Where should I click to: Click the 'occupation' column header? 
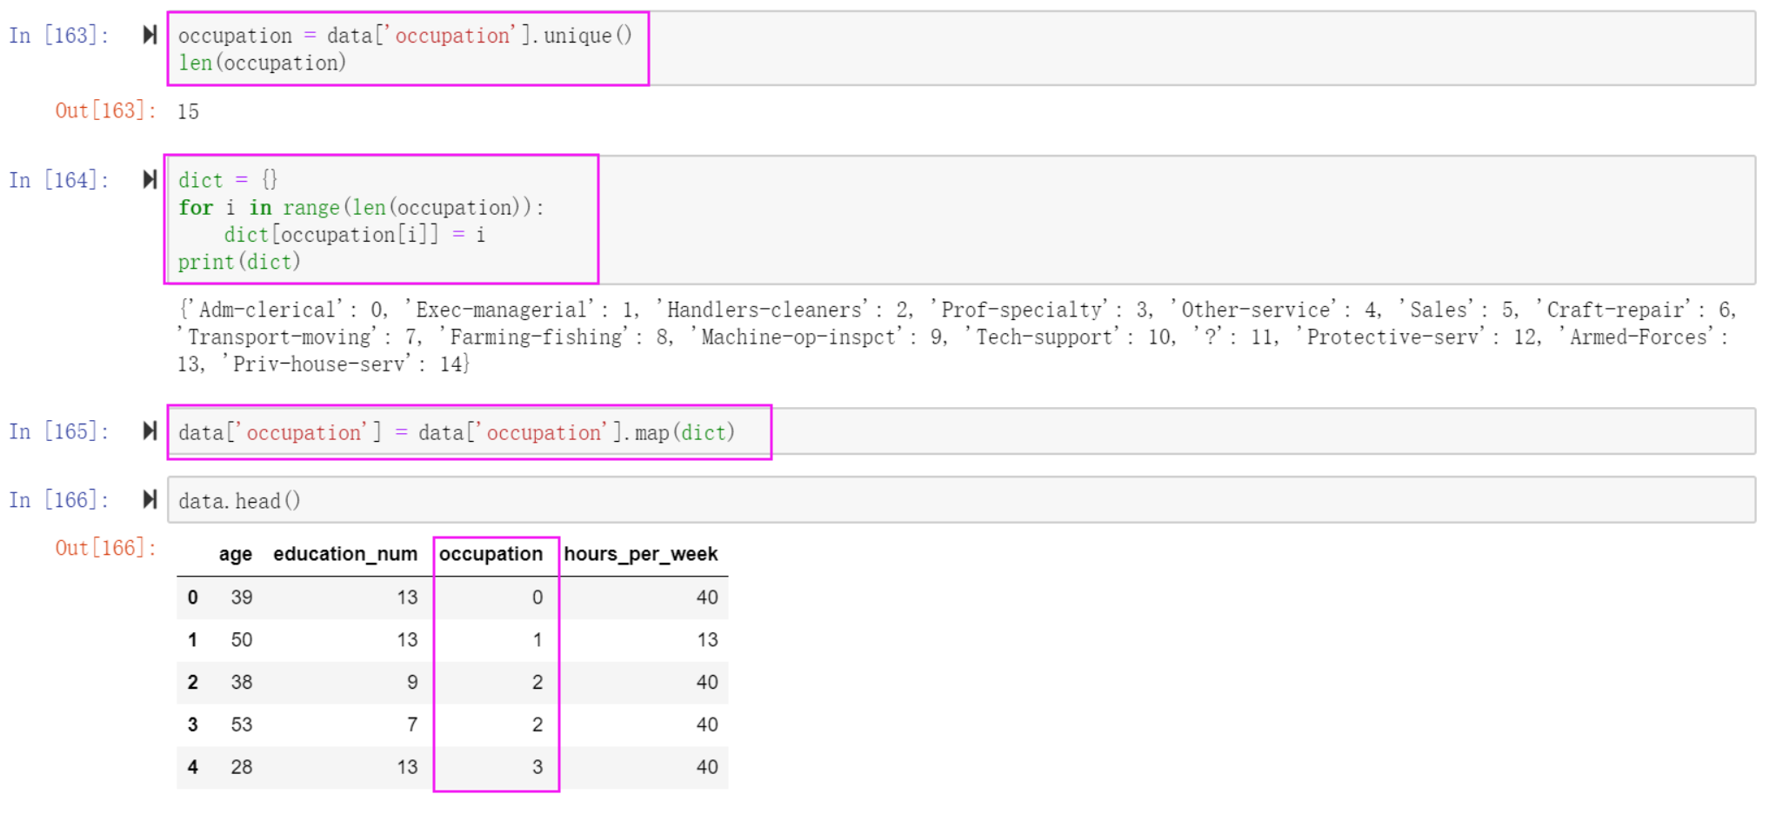tap(491, 554)
